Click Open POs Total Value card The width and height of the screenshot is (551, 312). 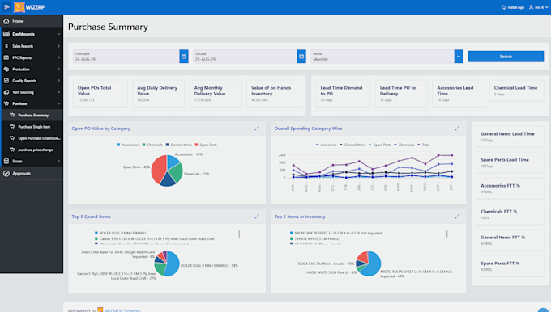pos(100,94)
